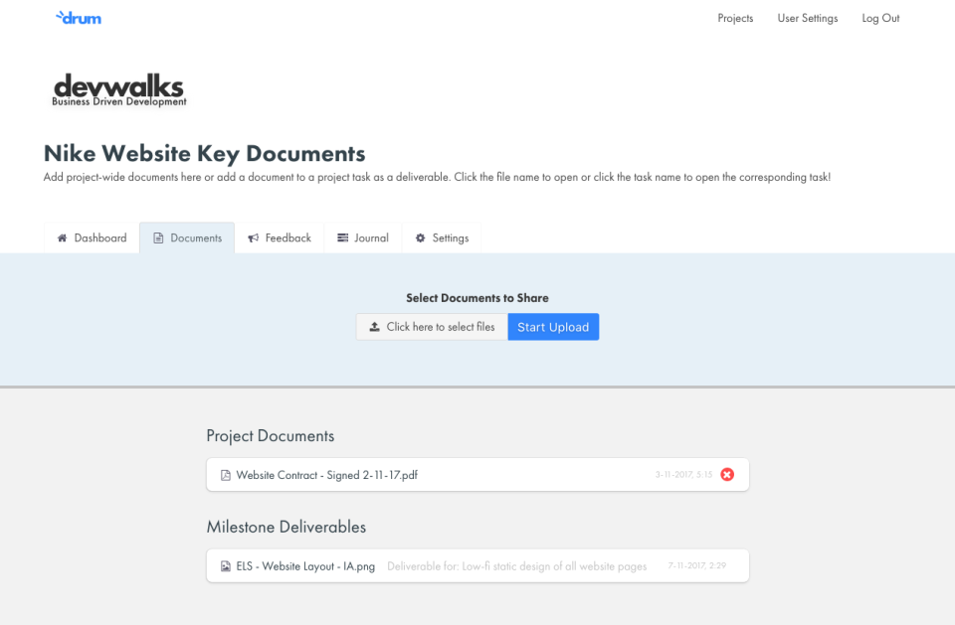Viewport: 955px width, 625px height.
Task: Click the Documents tab page icon
Action: (158, 237)
